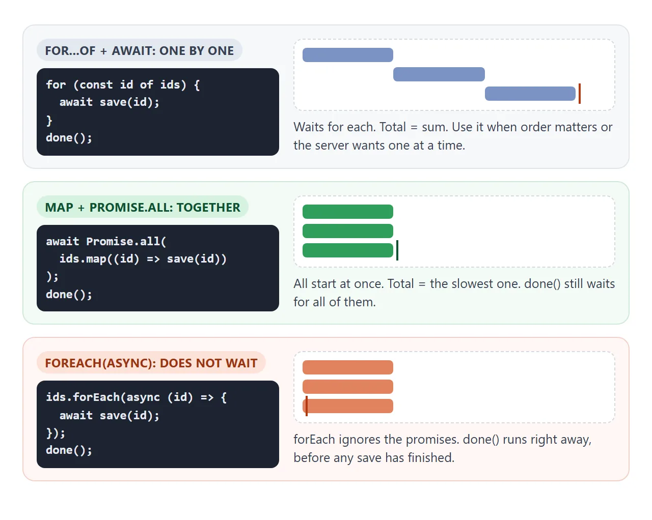Image resolution: width=652 pixels, height=520 pixels.
Task: Click the dark green done marker line
Action: point(397,250)
